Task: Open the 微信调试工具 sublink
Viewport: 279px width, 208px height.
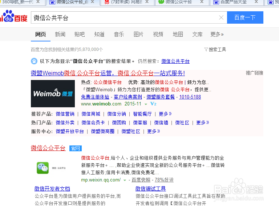Action: [x=150, y=189]
